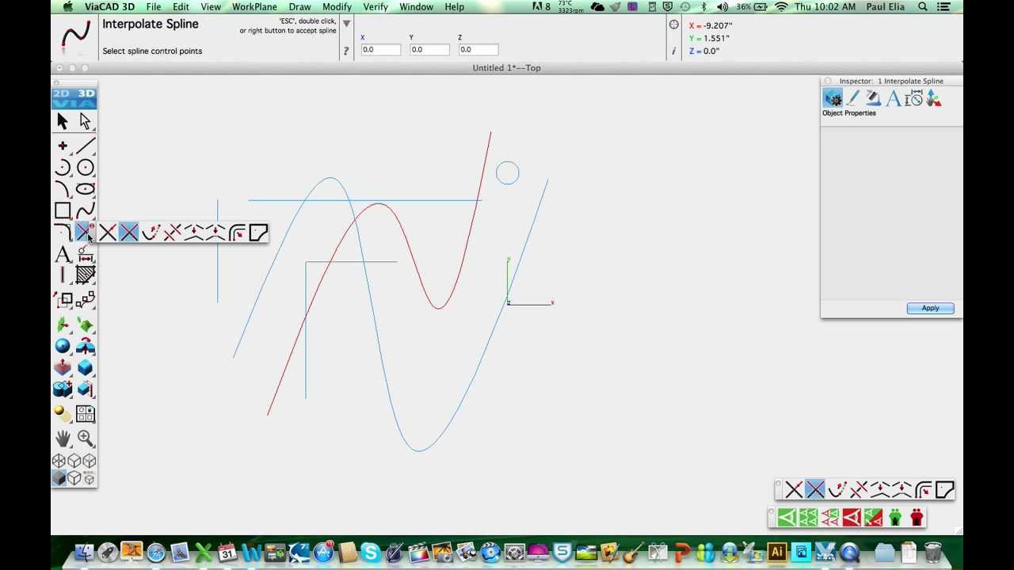1014x570 pixels.
Task: Activate the Hand pan tool
Action: click(63, 438)
